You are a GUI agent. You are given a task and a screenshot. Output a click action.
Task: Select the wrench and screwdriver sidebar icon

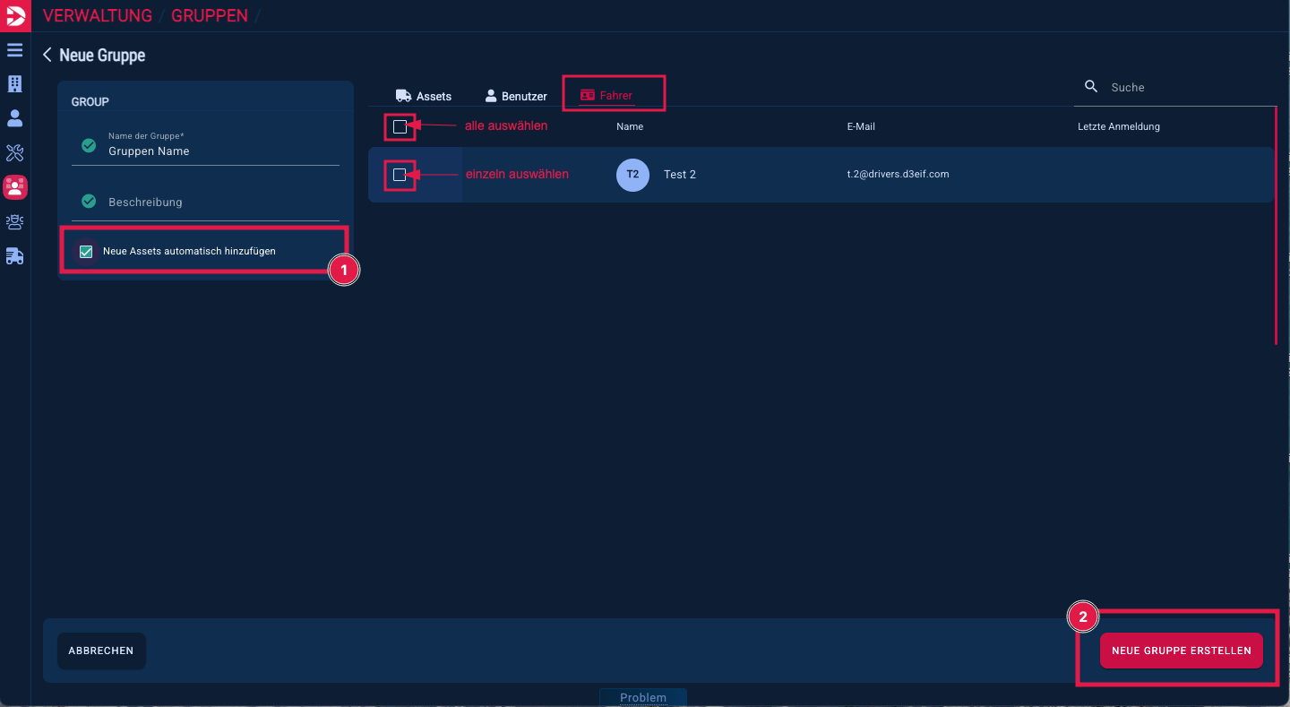pos(15,152)
